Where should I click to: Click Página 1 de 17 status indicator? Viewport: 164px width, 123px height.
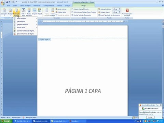tap(5, 118)
